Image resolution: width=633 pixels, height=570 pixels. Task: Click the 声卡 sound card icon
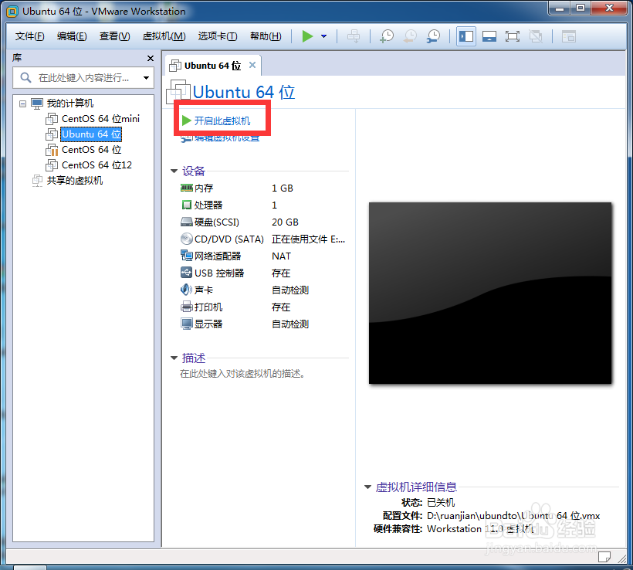click(x=187, y=290)
